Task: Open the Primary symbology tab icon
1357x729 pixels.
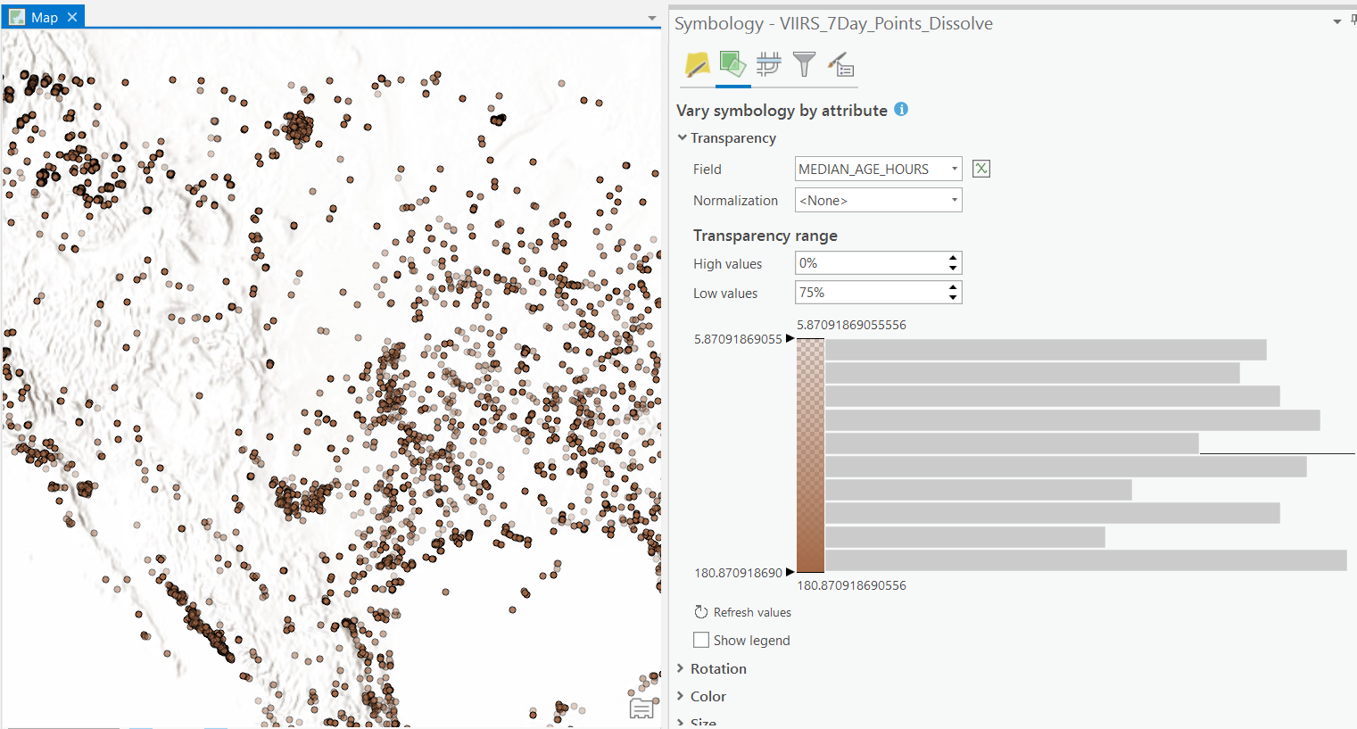Action: click(x=697, y=63)
